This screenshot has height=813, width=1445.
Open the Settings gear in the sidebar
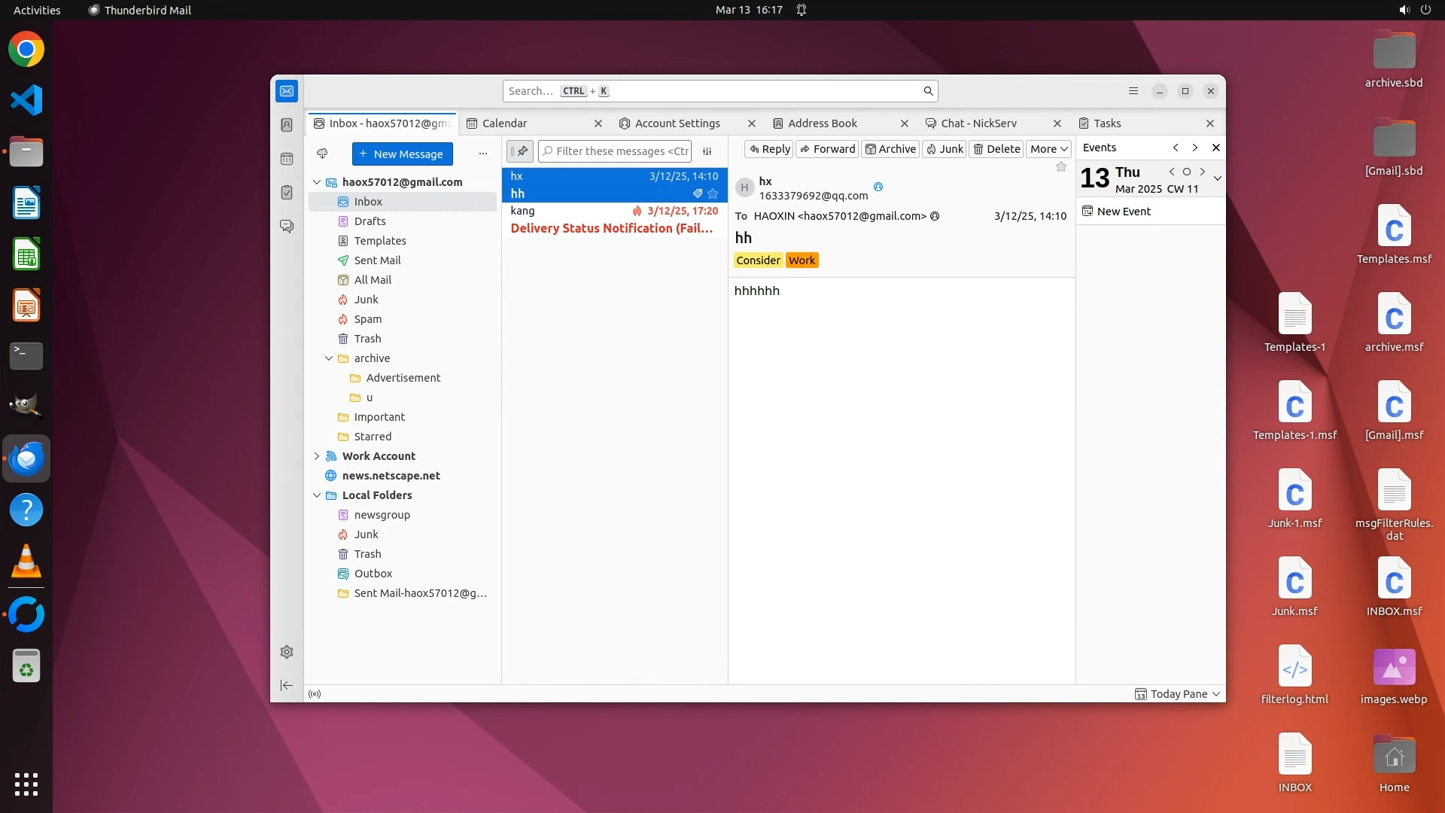pyautogui.click(x=287, y=652)
